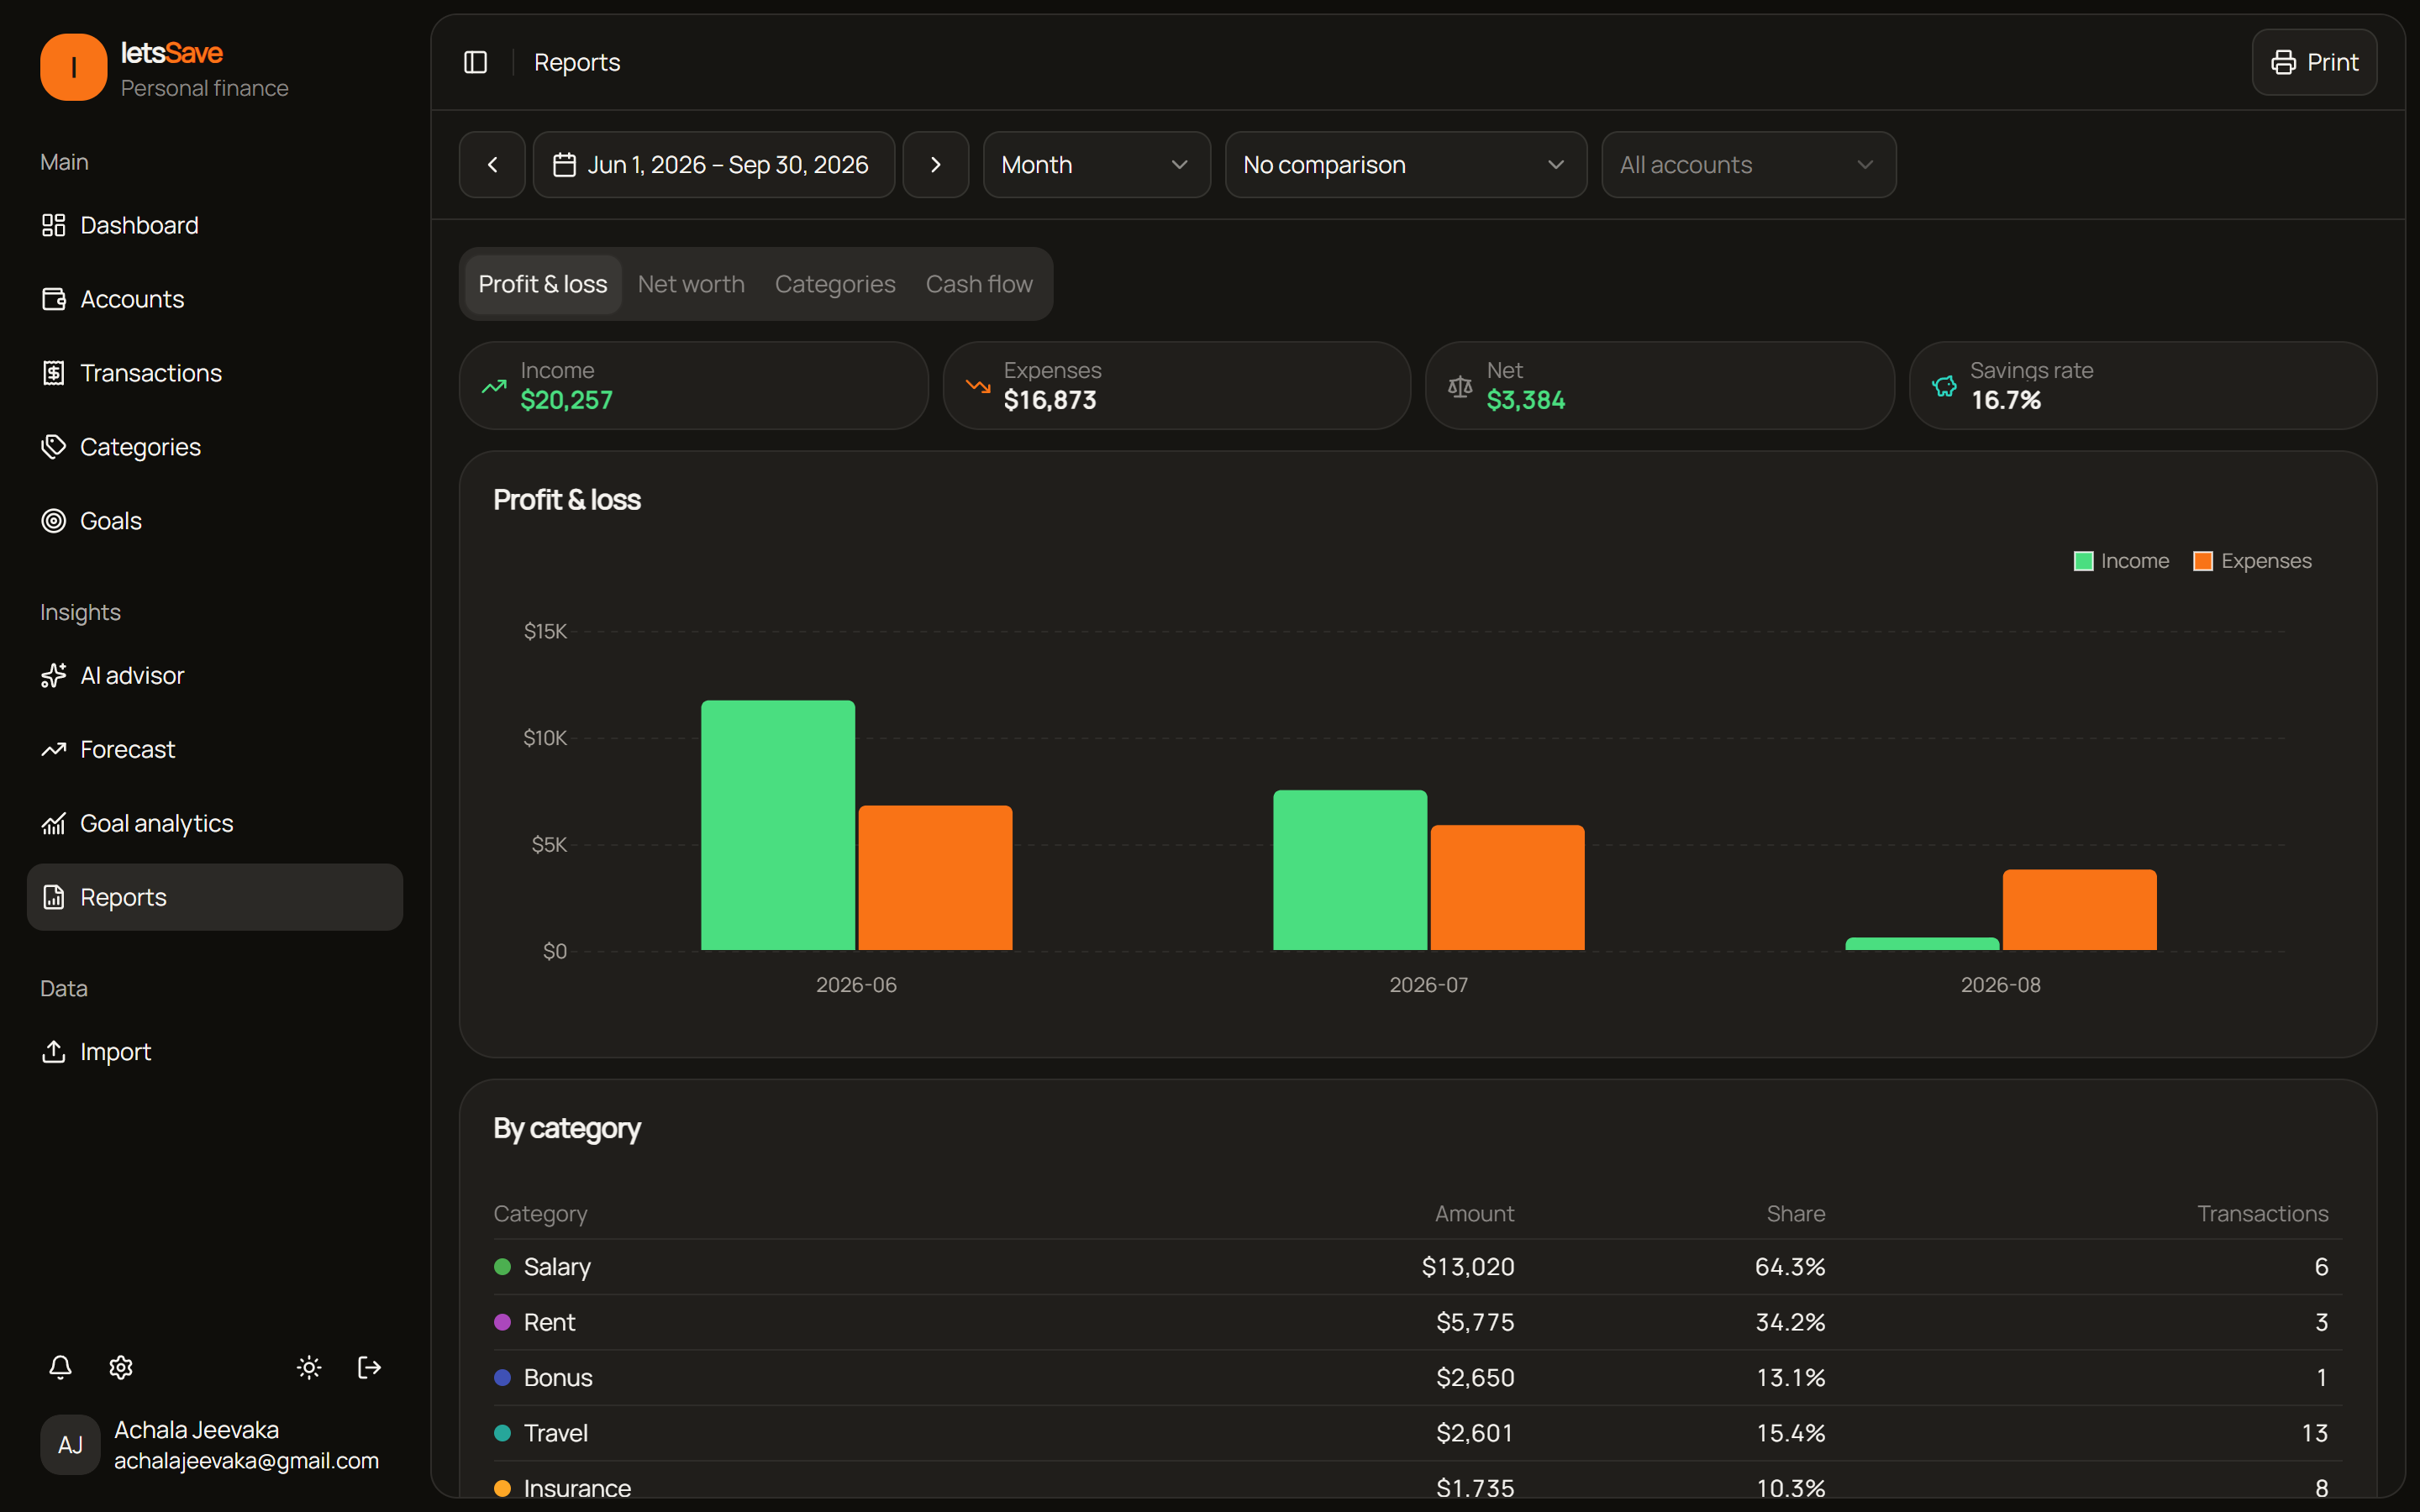Select Reports in sidebar
Viewport: 2420px width, 1512px height.
215,897
